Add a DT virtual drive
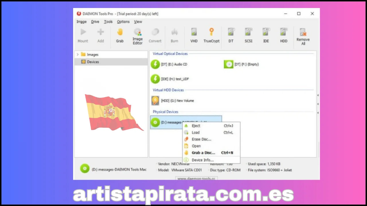367x206 pixels. [x=231, y=35]
